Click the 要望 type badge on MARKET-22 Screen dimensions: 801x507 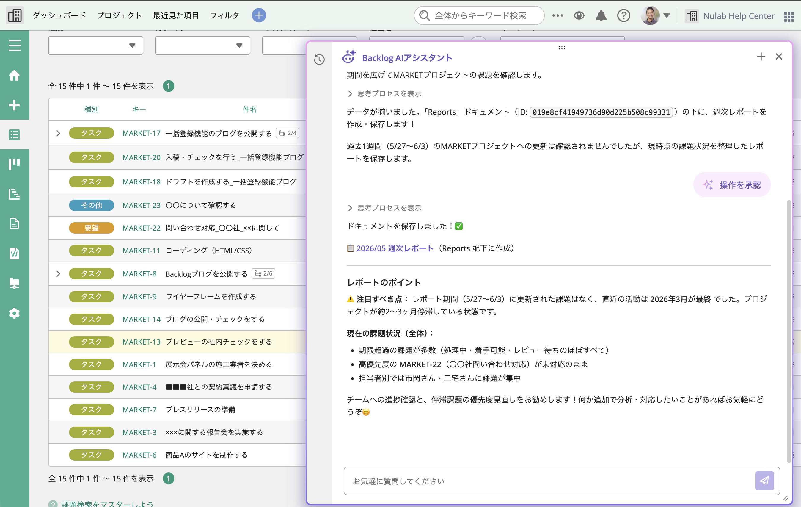click(92, 228)
